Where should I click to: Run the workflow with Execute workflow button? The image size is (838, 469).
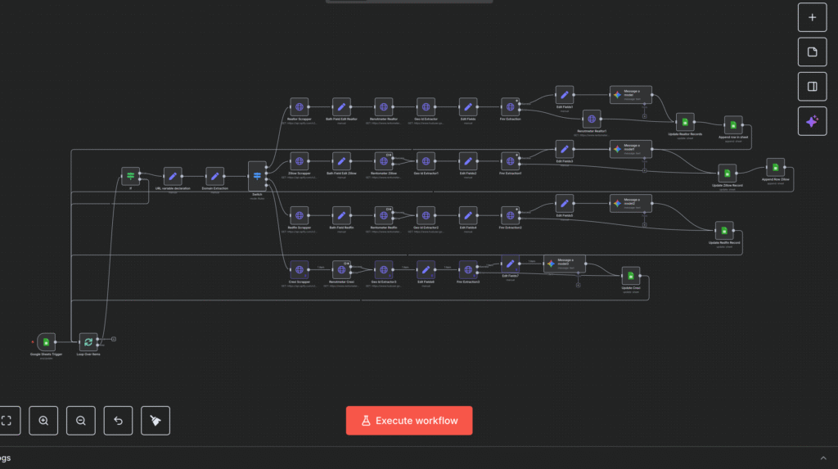[x=409, y=421]
